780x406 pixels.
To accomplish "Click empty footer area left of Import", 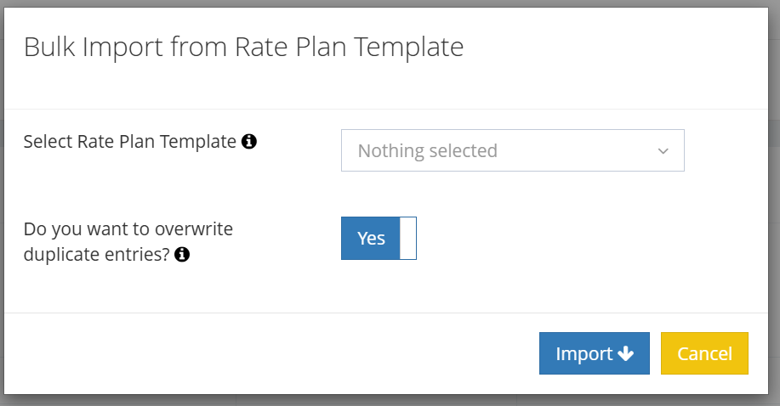I will click(x=272, y=353).
